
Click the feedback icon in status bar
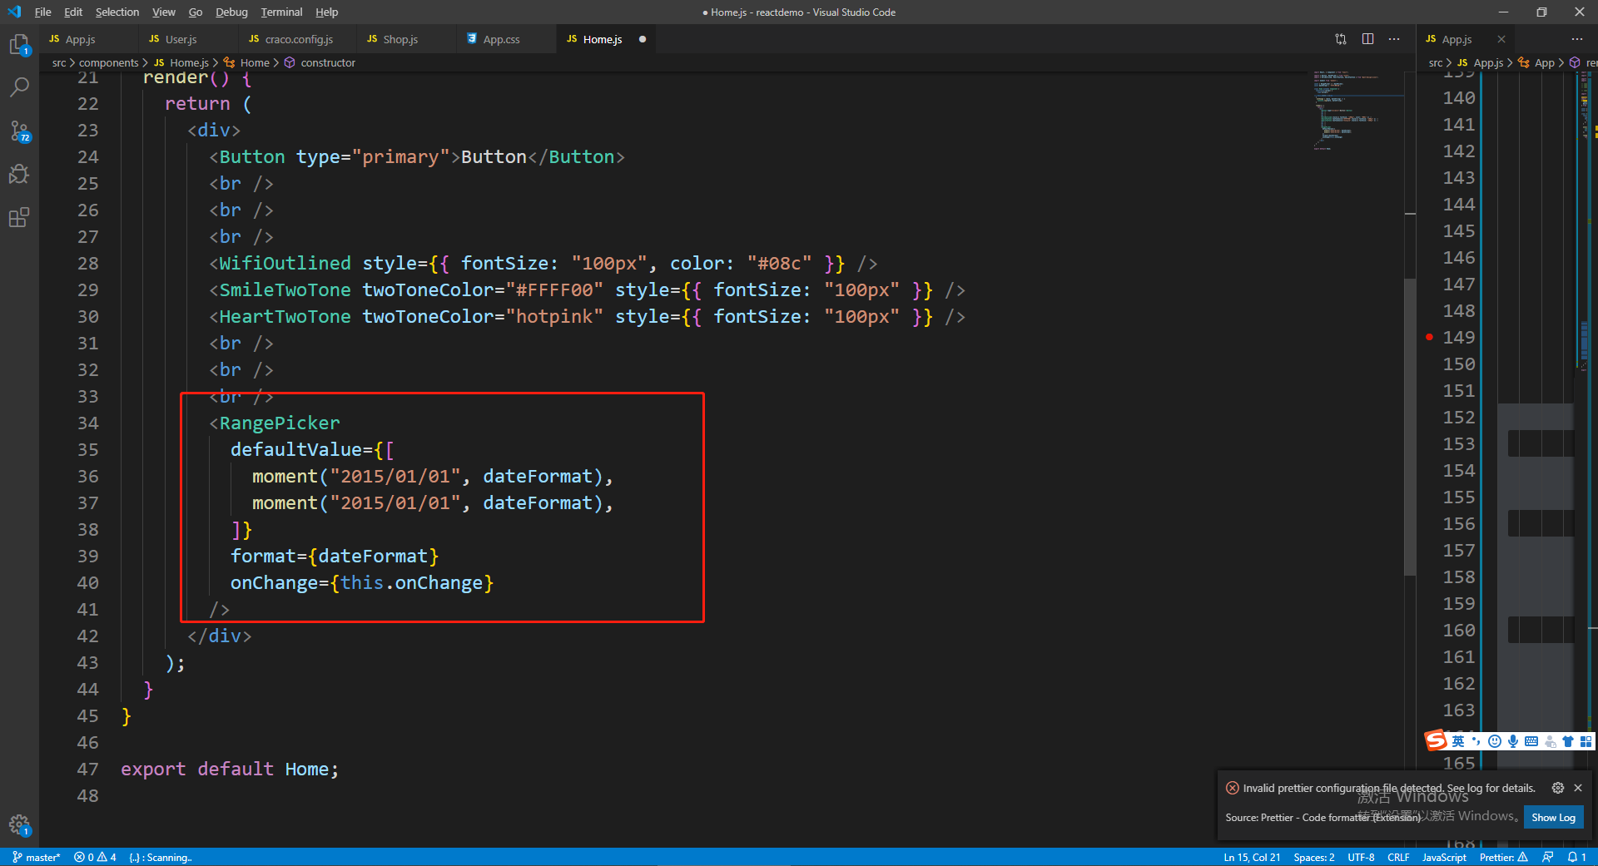coord(1547,857)
